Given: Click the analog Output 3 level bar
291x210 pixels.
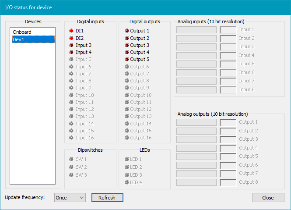Looking at the screenshot, I should point(196,139).
